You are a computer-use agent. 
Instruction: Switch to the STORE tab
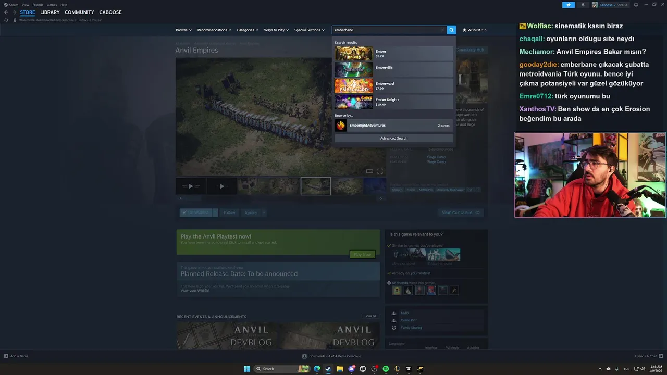coord(28,12)
